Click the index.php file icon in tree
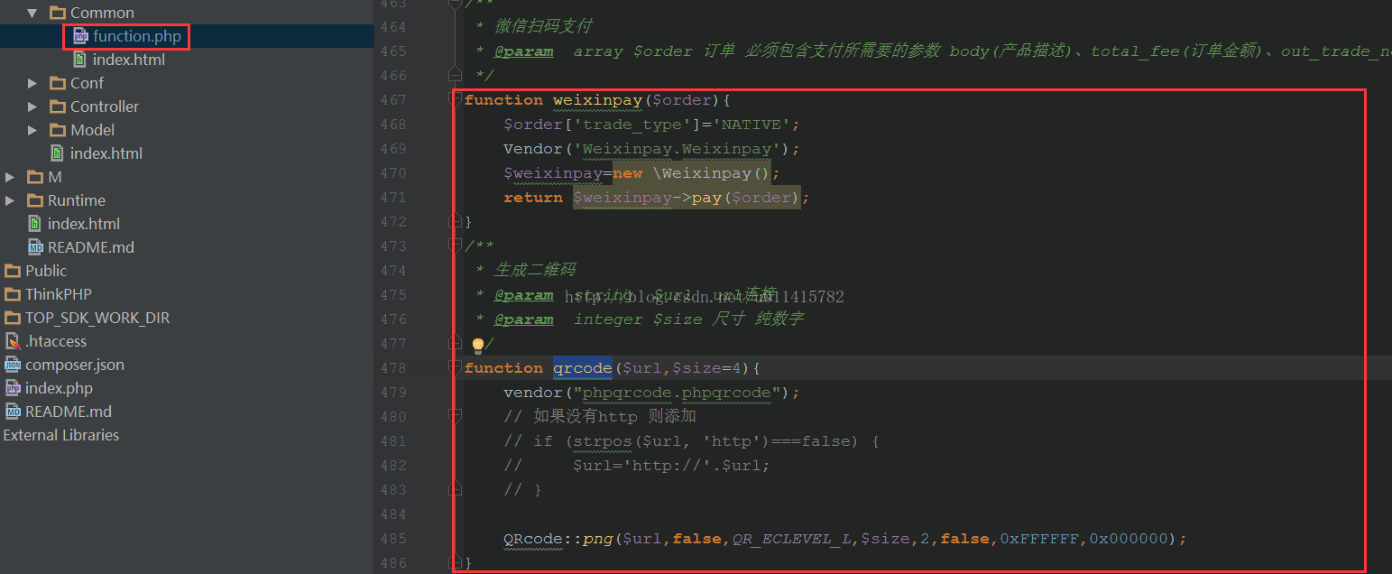Viewport: 1392px width, 574px height. pyautogui.click(x=13, y=388)
